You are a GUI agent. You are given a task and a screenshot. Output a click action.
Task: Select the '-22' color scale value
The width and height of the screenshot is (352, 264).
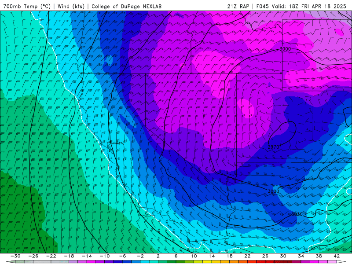51,256
